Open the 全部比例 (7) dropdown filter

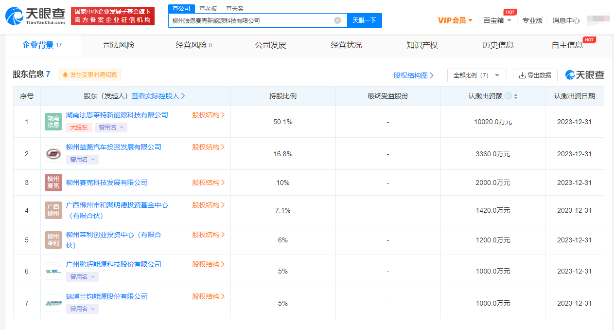point(476,75)
